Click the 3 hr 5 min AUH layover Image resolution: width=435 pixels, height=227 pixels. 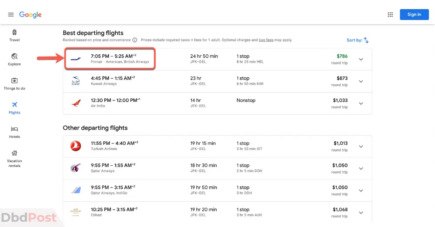(x=249, y=215)
